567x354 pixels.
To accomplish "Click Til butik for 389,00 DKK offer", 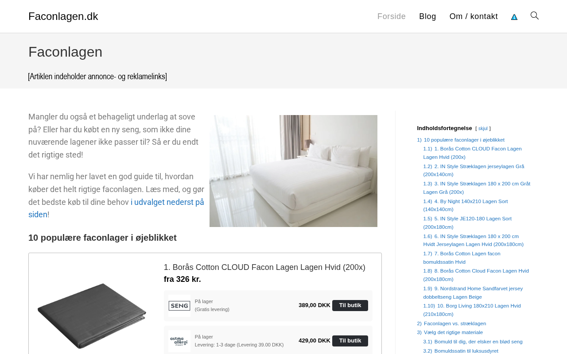I will click(350, 305).
